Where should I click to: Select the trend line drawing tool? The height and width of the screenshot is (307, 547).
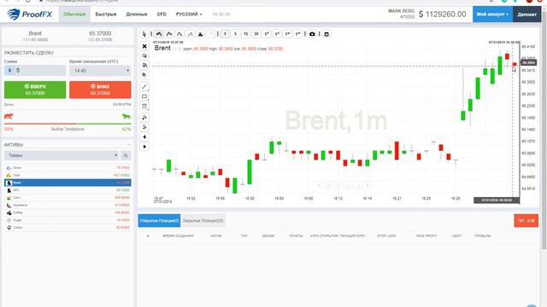tap(144, 86)
